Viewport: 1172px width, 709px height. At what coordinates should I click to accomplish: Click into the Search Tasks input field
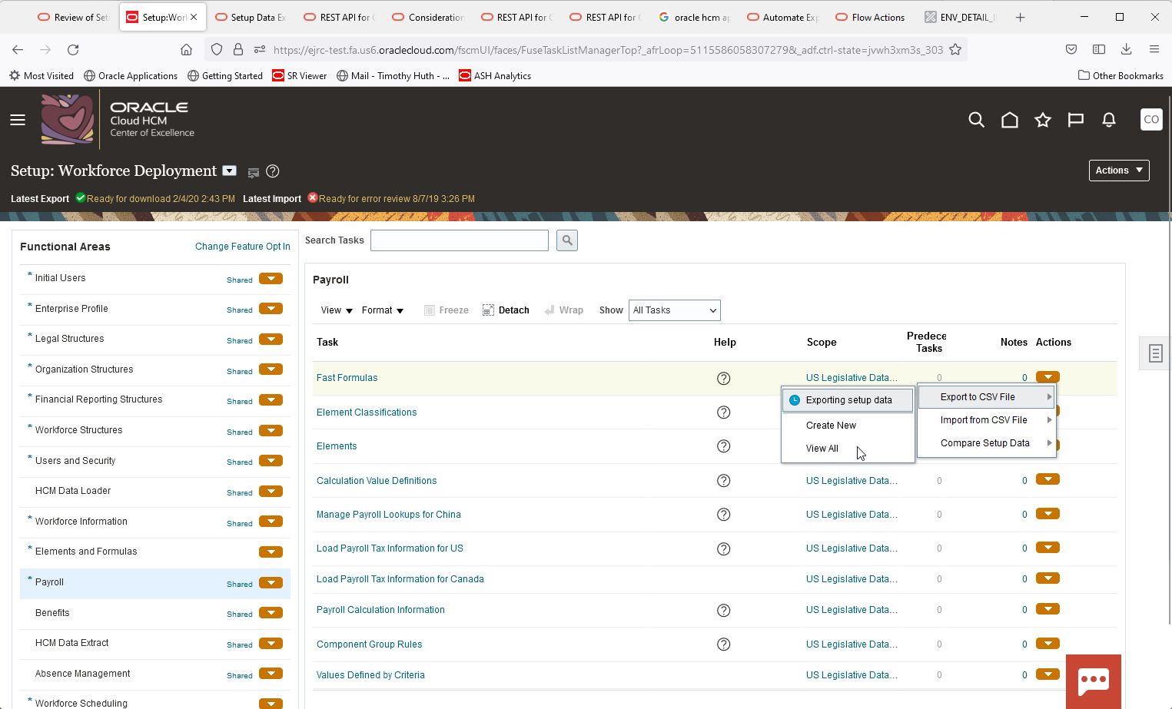(x=459, y=240)
